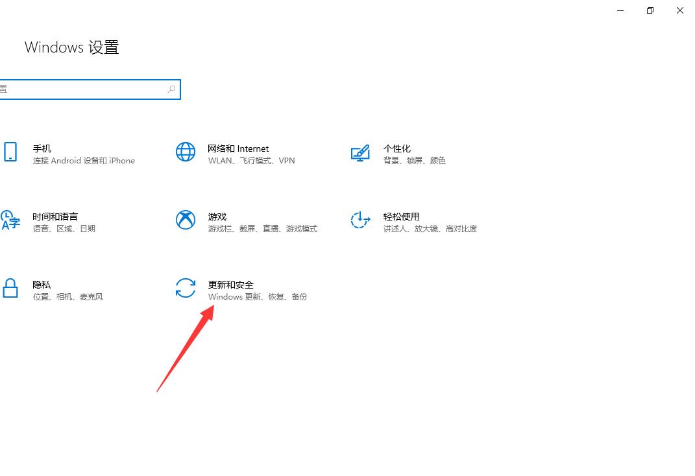Open 更新和安全 settings title

[230, 285]
